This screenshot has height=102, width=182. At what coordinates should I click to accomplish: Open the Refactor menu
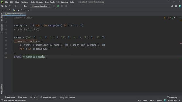click(40, 2)
